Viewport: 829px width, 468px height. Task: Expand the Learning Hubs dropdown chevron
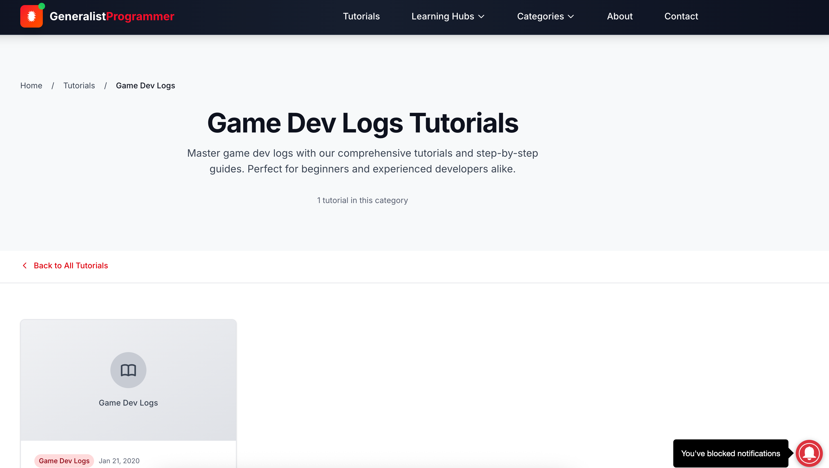coord(482,16)
